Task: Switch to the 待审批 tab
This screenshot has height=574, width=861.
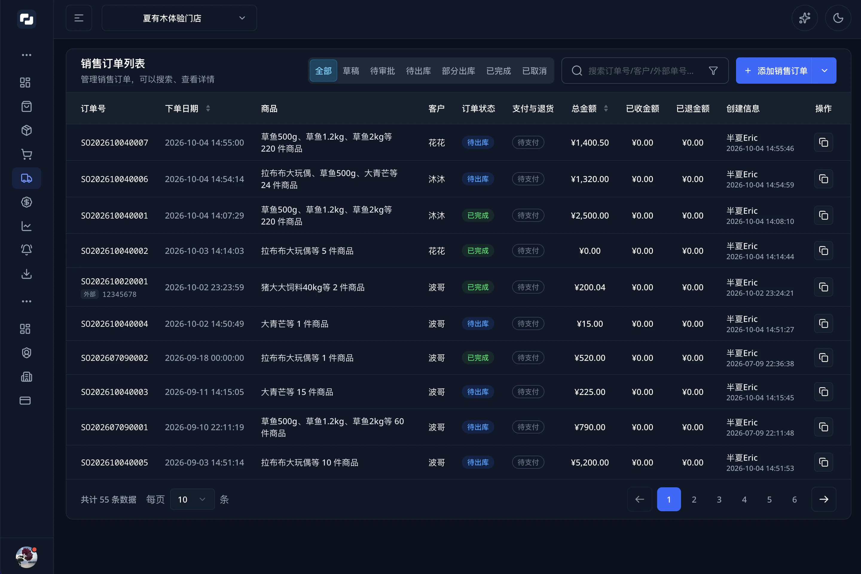Action: click(x=382, y=71)
